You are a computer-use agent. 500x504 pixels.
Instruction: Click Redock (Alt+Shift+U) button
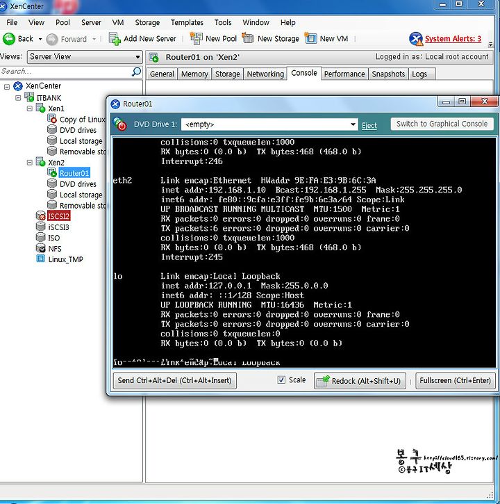coord(360,381)
